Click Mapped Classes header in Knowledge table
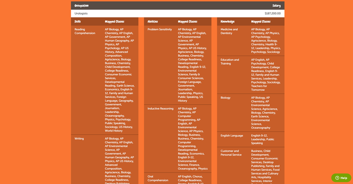Viewport: 353px width, 184px height. [x=261, y=22]
